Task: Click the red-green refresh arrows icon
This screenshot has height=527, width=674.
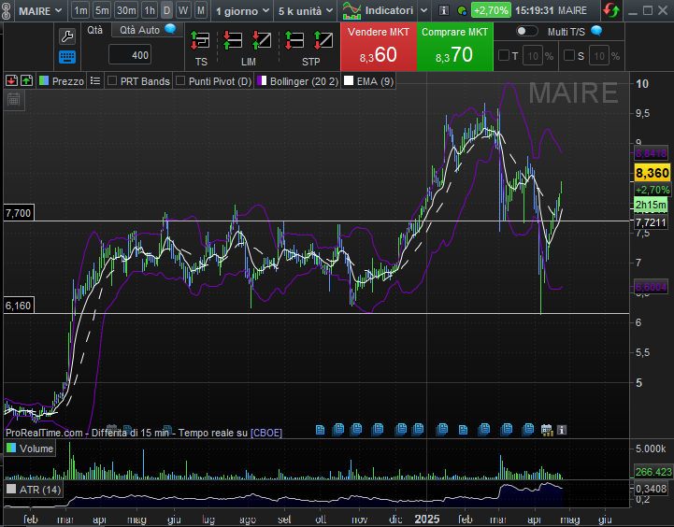Action: (x=610, y=10)
